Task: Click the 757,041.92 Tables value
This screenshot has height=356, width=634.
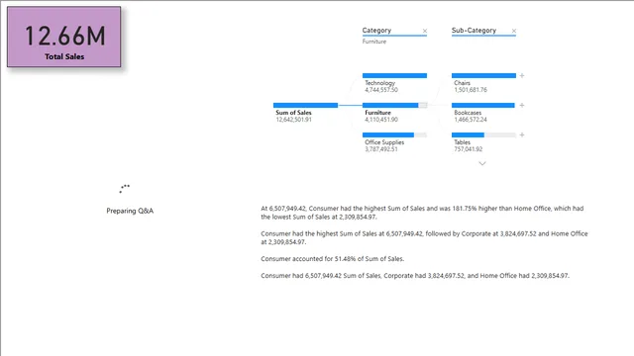Action: 469,149
